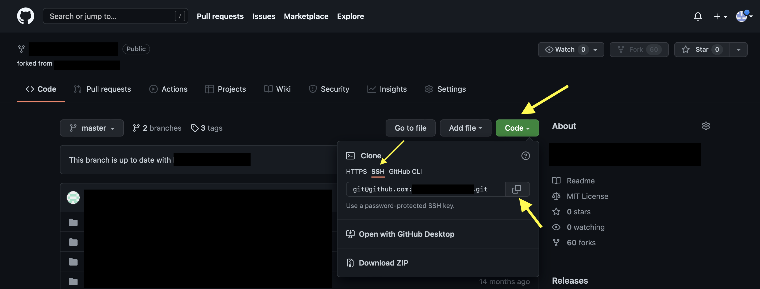The image size is (760, 289).
Task: Open the user avatar menu
Action: (743, 16)
